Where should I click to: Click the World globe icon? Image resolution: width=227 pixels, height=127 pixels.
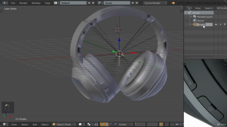pos(195,20)
